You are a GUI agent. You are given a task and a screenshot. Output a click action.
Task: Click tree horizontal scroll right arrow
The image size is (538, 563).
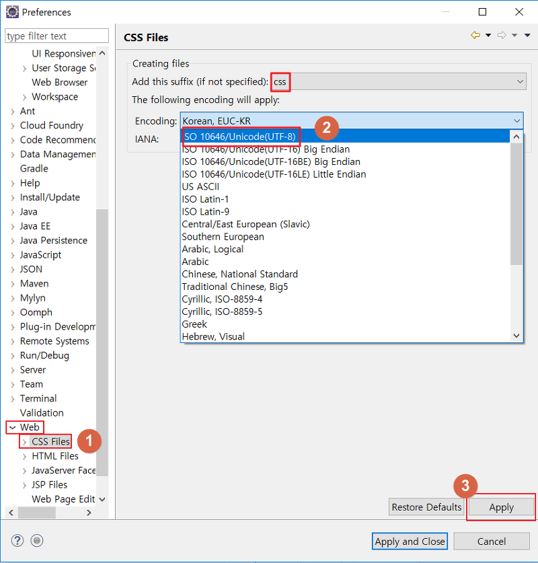point(89,513)
